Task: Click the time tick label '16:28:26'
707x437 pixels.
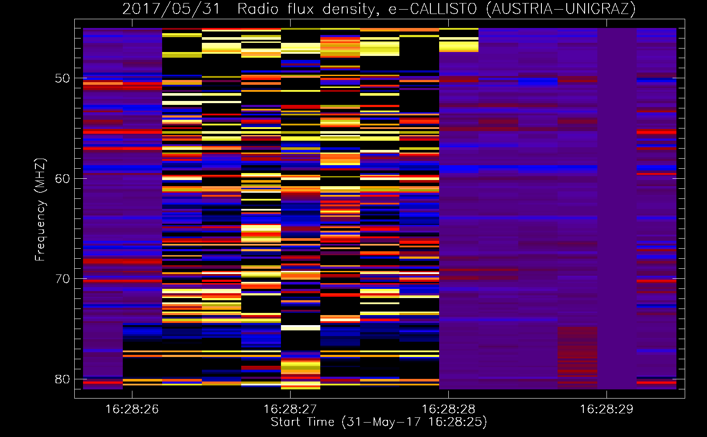Action: (132, 409)
